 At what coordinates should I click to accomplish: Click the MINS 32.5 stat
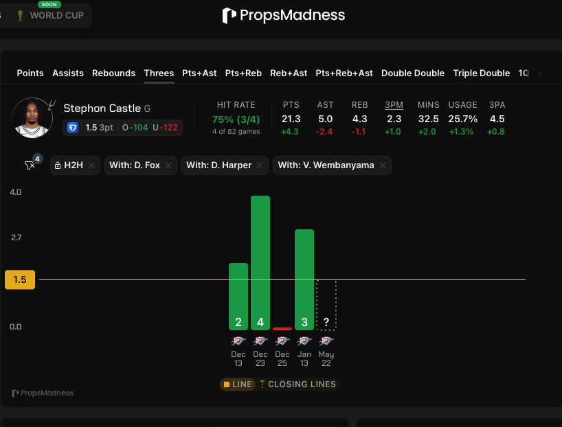428,119
